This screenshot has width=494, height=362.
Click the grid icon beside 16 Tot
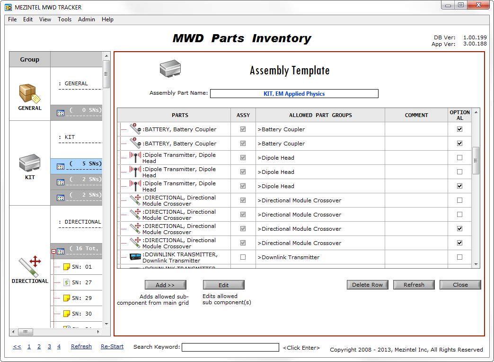coord(61,252)
